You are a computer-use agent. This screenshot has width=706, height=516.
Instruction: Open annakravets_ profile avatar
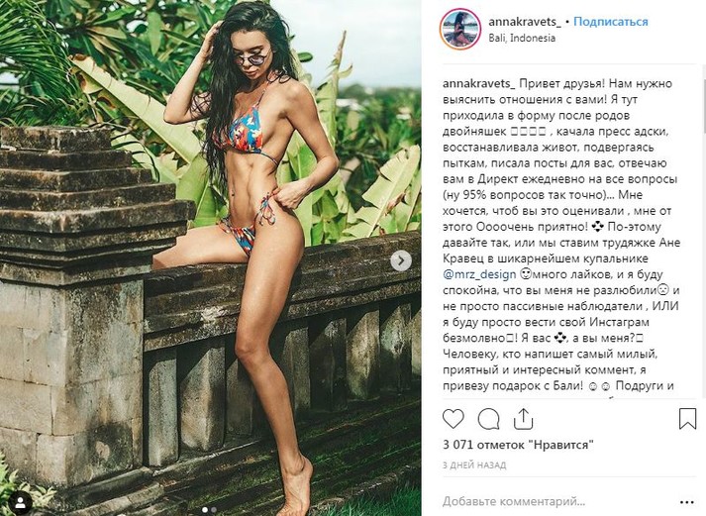pyautogui.click(x=460, y=29)
